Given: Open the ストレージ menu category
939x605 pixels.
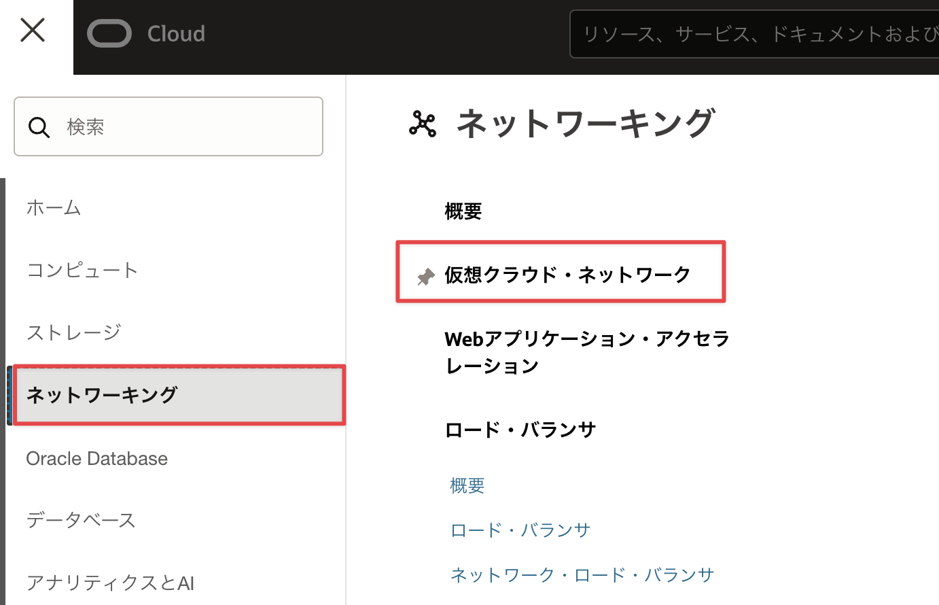Looking at the screenshot, I should [73, 332].
